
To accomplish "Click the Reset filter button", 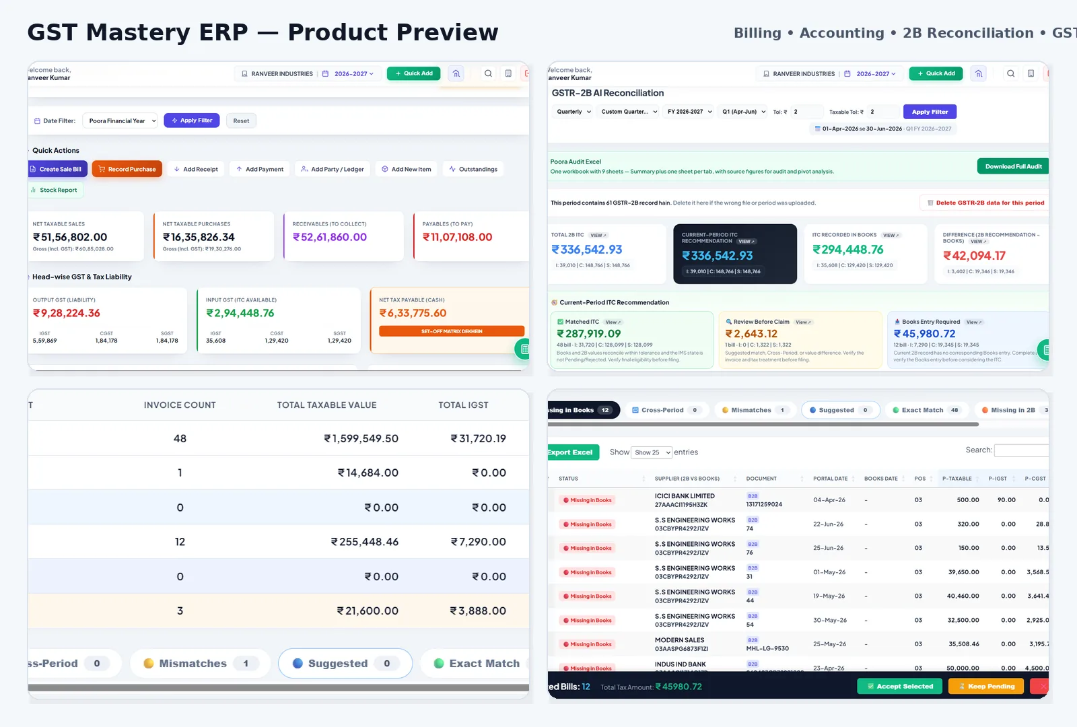I will pyautogui.click(x=241, y=121).
